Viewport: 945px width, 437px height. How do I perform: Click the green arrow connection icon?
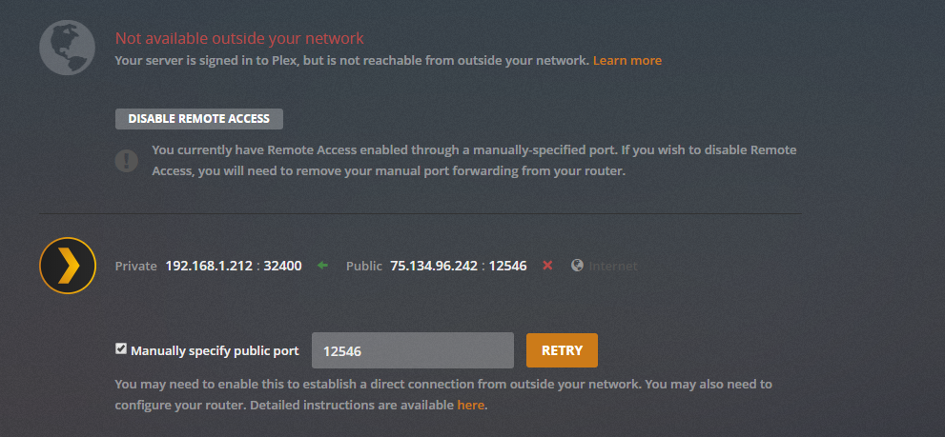tap(322, 266)
